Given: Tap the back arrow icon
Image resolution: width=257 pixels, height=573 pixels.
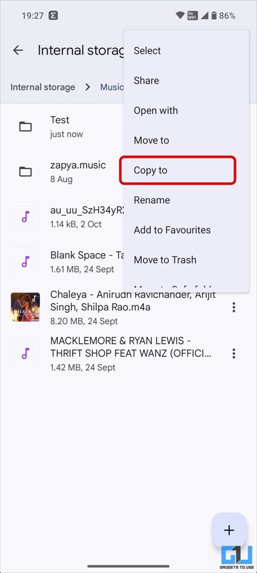Looking at the screenshot, I should [x=18, y=50].
